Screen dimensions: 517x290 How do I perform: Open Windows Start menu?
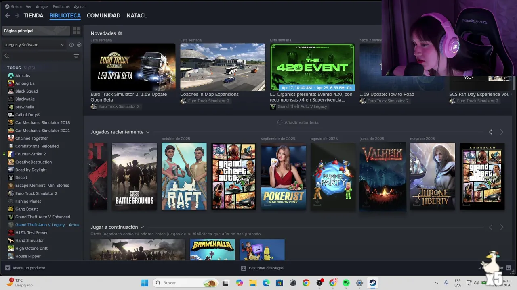tap(145, 283)
